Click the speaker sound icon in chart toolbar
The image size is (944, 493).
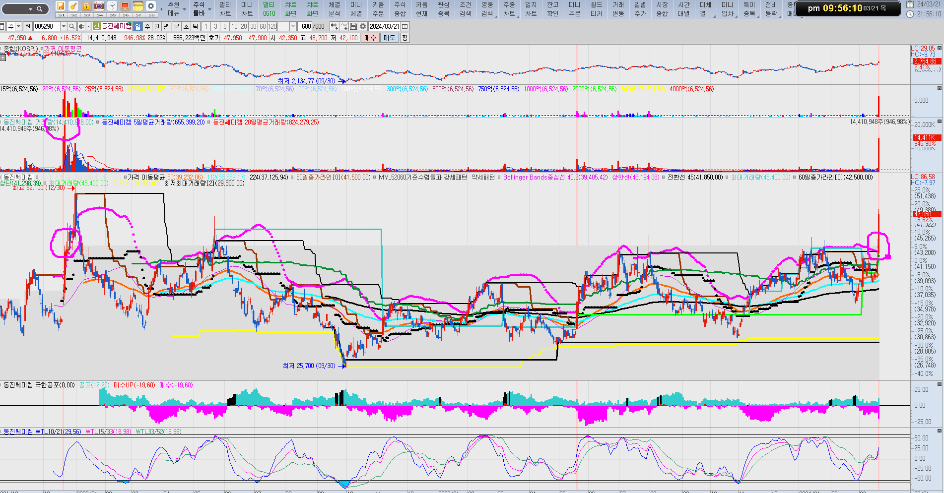click(81, 26)
